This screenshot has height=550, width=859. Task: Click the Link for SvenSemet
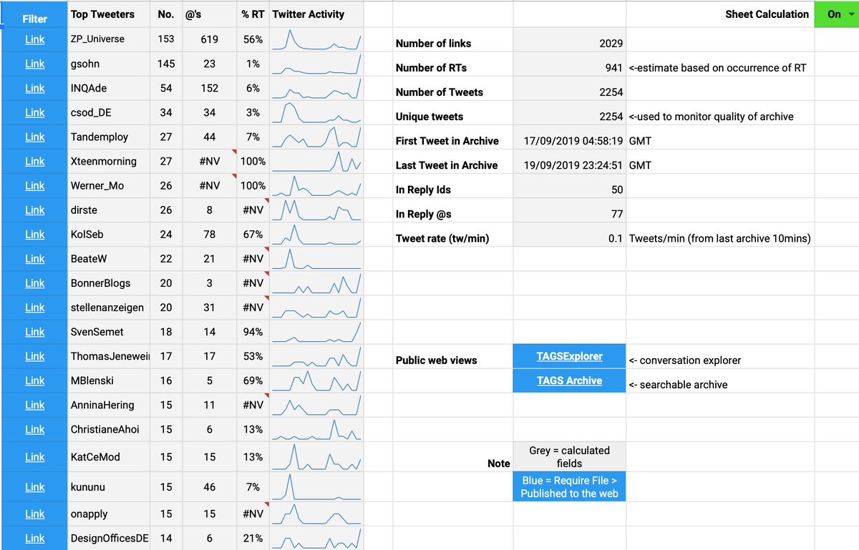(34, 331)
